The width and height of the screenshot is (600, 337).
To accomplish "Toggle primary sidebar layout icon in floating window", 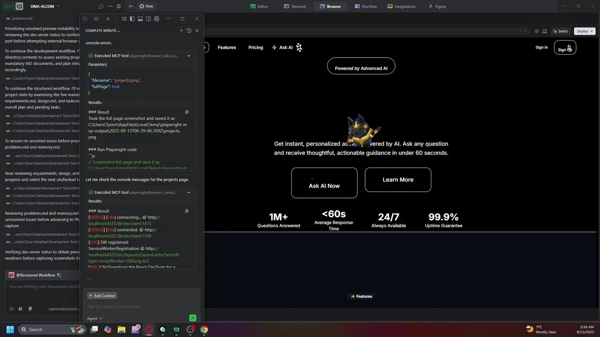I will tap(132, 19).
